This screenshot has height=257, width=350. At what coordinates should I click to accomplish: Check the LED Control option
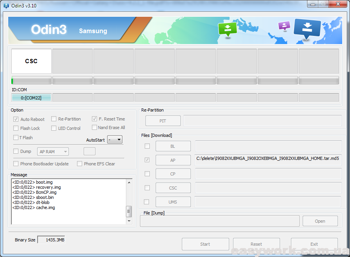(54, 128)
